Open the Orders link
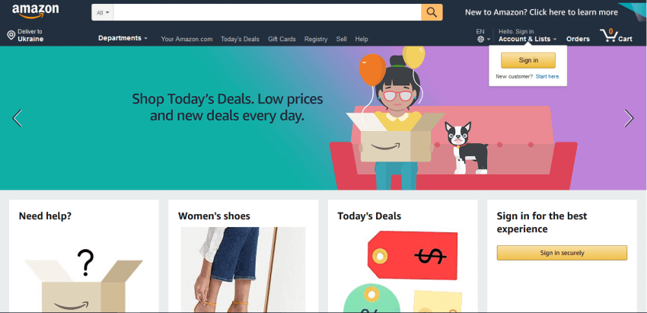This screenshot has width=647, height=313. (578, 39)
